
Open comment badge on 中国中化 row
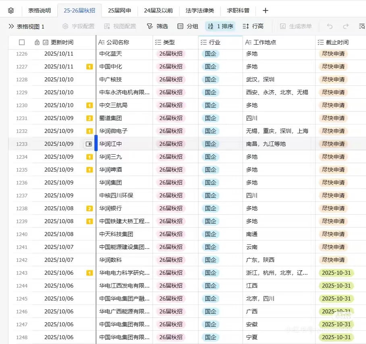tap(89, 67)
